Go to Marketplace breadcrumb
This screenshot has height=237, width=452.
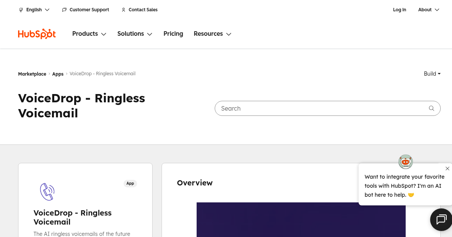[x=32, y=74]
